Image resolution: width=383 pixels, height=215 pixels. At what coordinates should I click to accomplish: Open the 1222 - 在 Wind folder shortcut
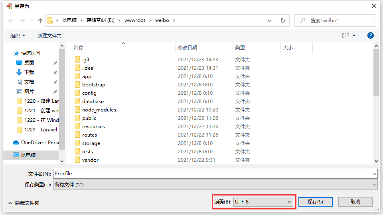point(38,120)
